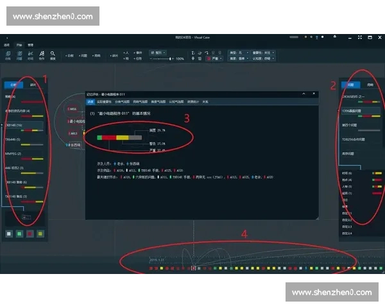
Task: Click the second large ribbon toolbar icon
Action: 19,55
